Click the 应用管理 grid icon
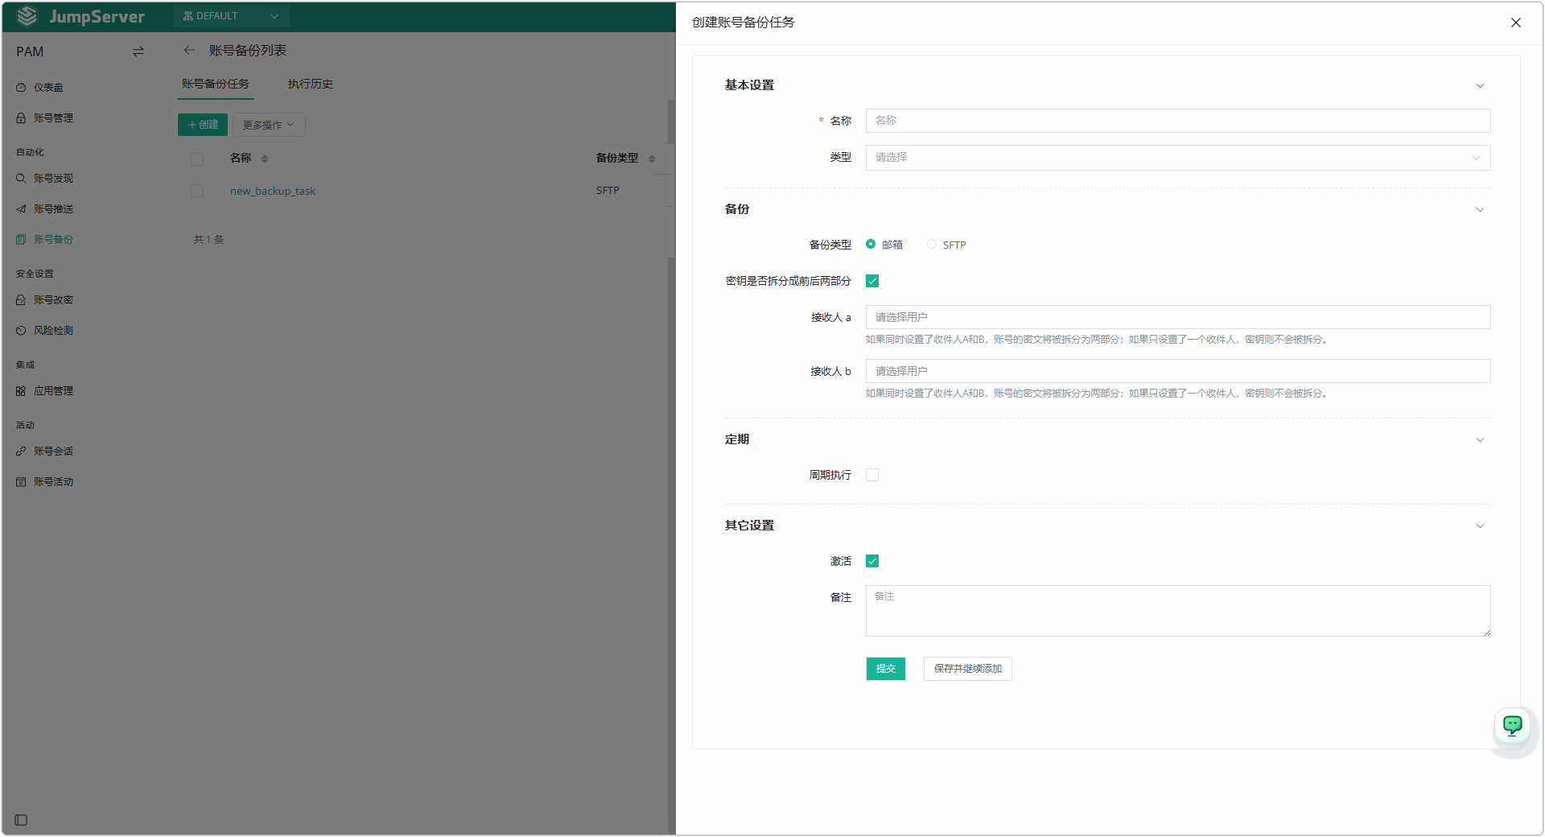Screen dimensions: 1545x837 click(x=21, y=391)
